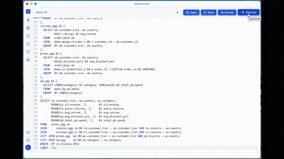Click line number 52 in gutter
284x159 pixels.
click(x=35, y=148)
